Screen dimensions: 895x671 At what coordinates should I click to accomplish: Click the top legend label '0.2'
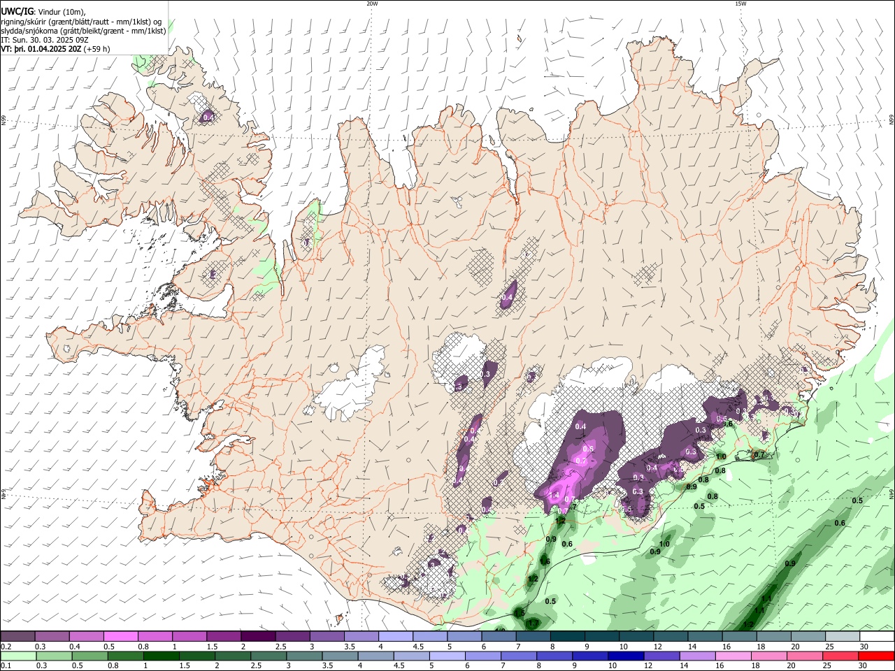tap(6, 647)
